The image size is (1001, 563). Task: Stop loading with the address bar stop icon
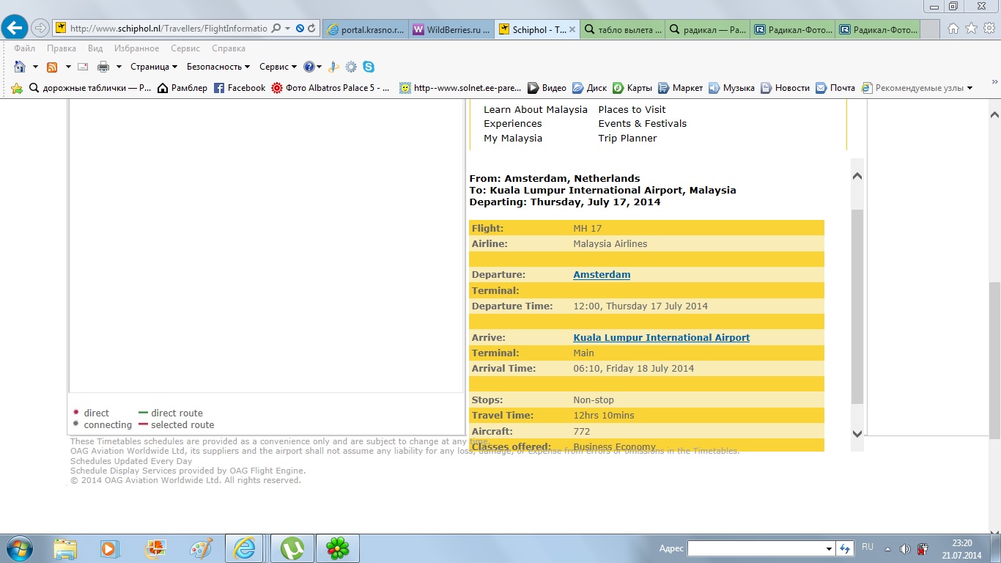(300, 29)
